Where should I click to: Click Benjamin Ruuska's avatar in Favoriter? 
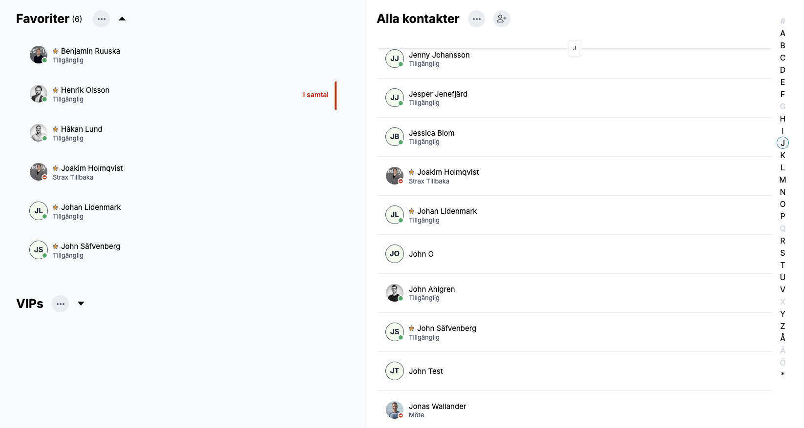click(38, 55)
